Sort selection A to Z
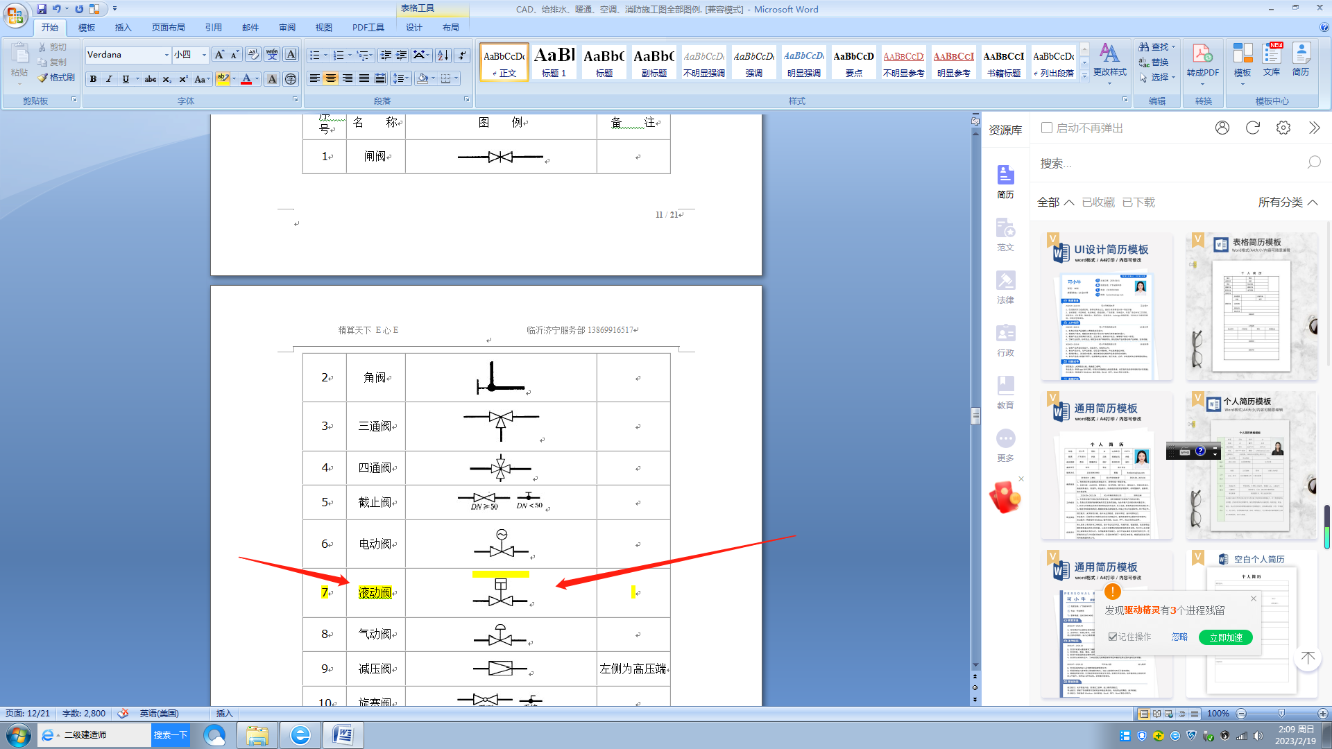The height and width of the screenshot is (749, 1332). 443,55
